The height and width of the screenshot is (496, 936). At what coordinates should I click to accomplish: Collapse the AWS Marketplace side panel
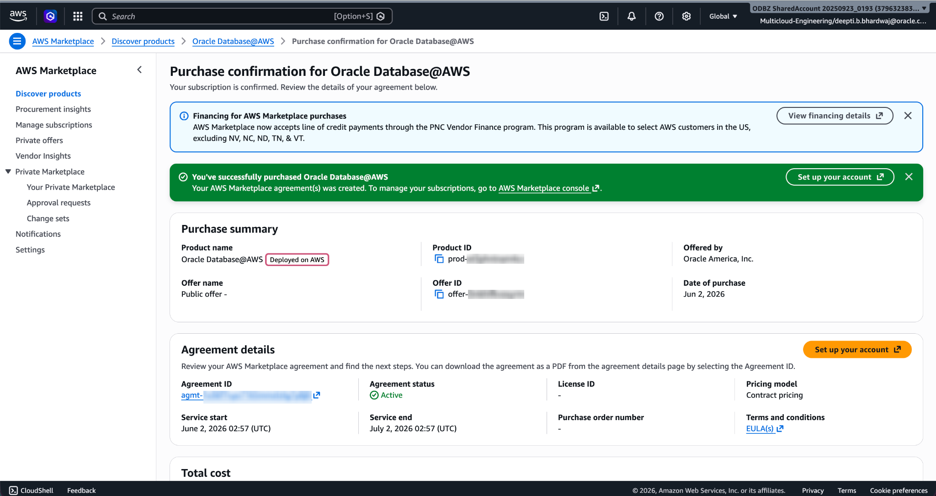140,70
